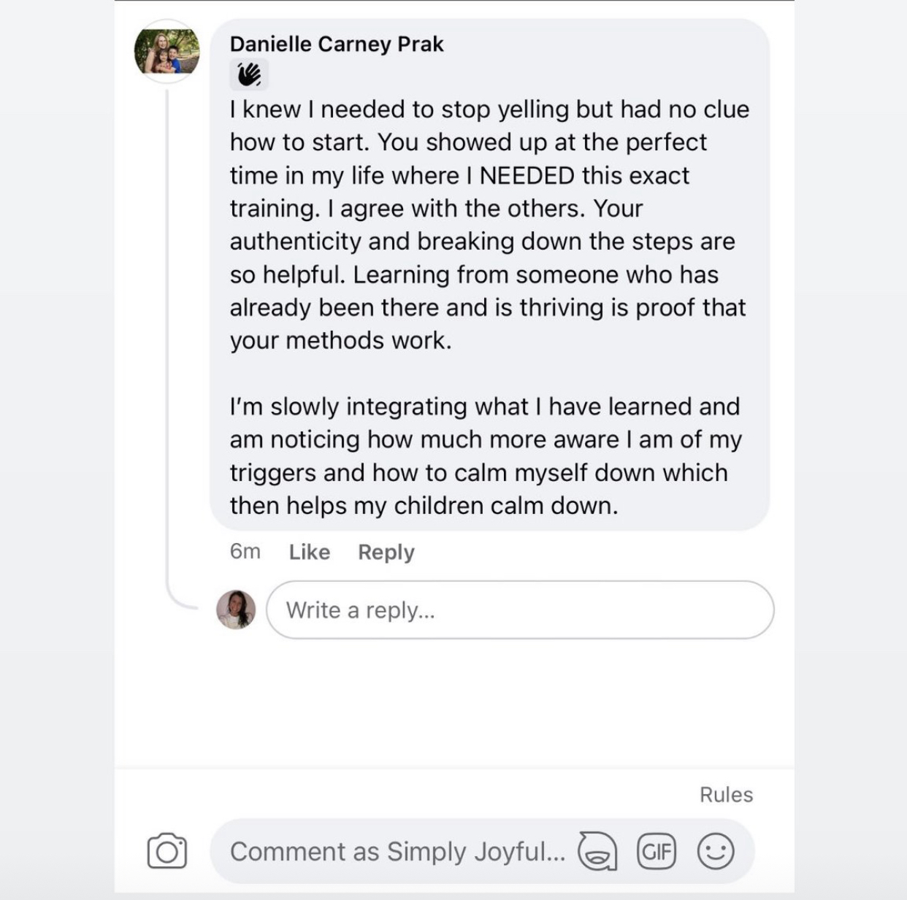Click the 6m timestamp
The height and width of the screenshot is (900, 907).
(245, 551)
